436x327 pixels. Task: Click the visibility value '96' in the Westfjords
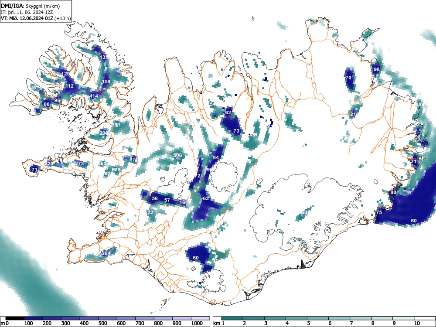pyautogui.click(x=57, y=100)
